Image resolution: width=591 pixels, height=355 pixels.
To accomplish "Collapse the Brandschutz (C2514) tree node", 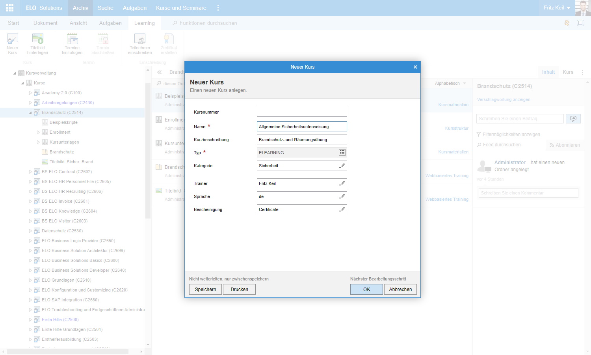I will (x=30, y=113).
